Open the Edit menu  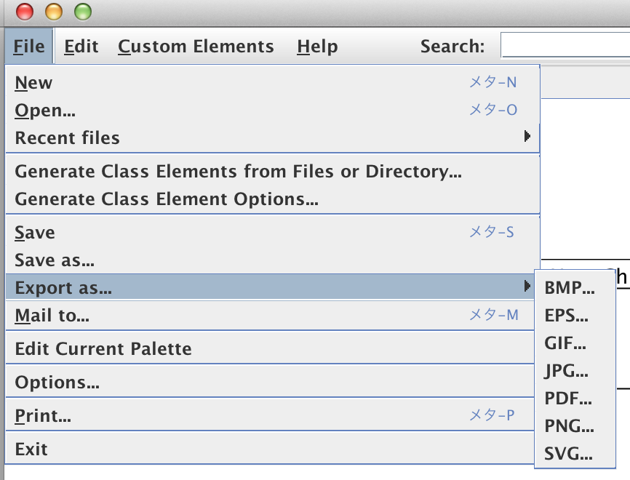pos(81,47)
